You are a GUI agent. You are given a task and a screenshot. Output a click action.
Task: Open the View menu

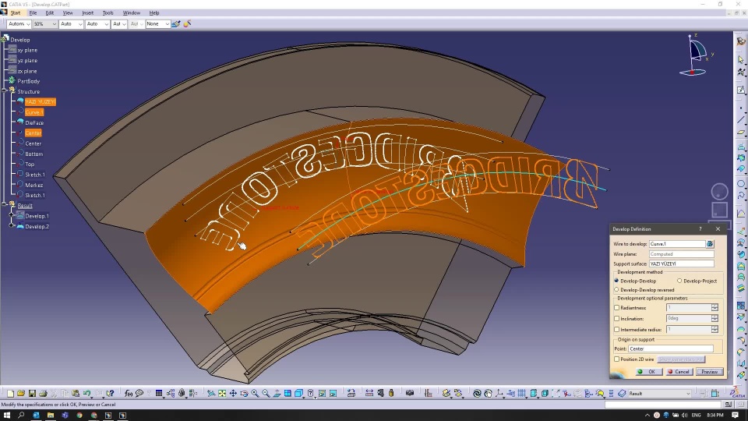[x=68, y=13]
